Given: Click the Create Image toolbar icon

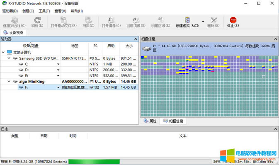Looking at the screenshot, I should [x=136, y=20].
